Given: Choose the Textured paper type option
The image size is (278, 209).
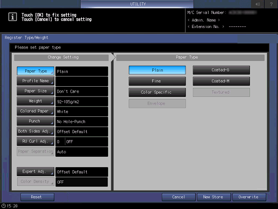Looking at the screenshot, I should [222, 92].
